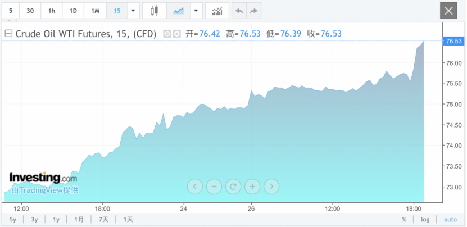Open the indicators menu icon
The height and width of the screenshot is (227, 467).
point(217,11)
